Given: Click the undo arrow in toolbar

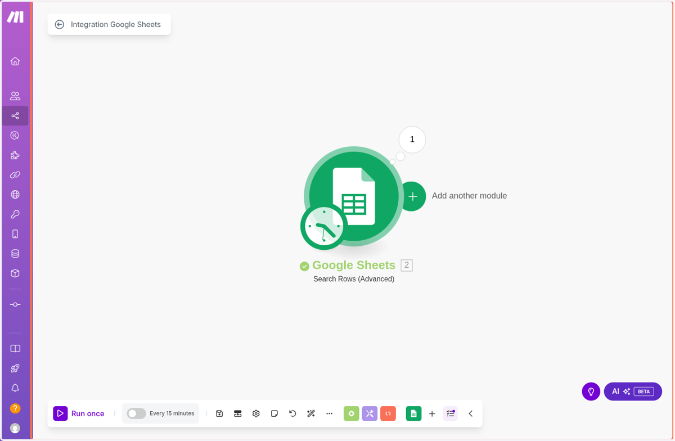Looking at the screenshot, I should tap(292, 413).
